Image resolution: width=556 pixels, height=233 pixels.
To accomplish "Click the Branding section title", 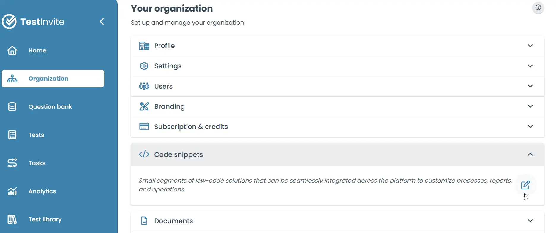I will 170,106.
